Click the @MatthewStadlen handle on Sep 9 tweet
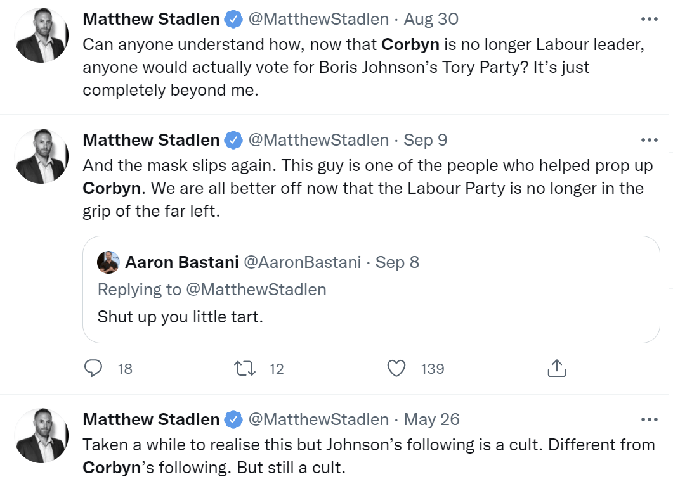Viewport: 673px width, 491px height. coord(318,139)
